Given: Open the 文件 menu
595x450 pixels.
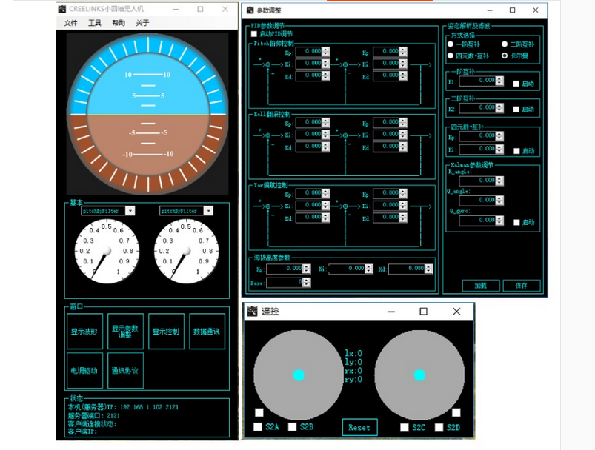Looking at the screenshot, I should (70, 23).
